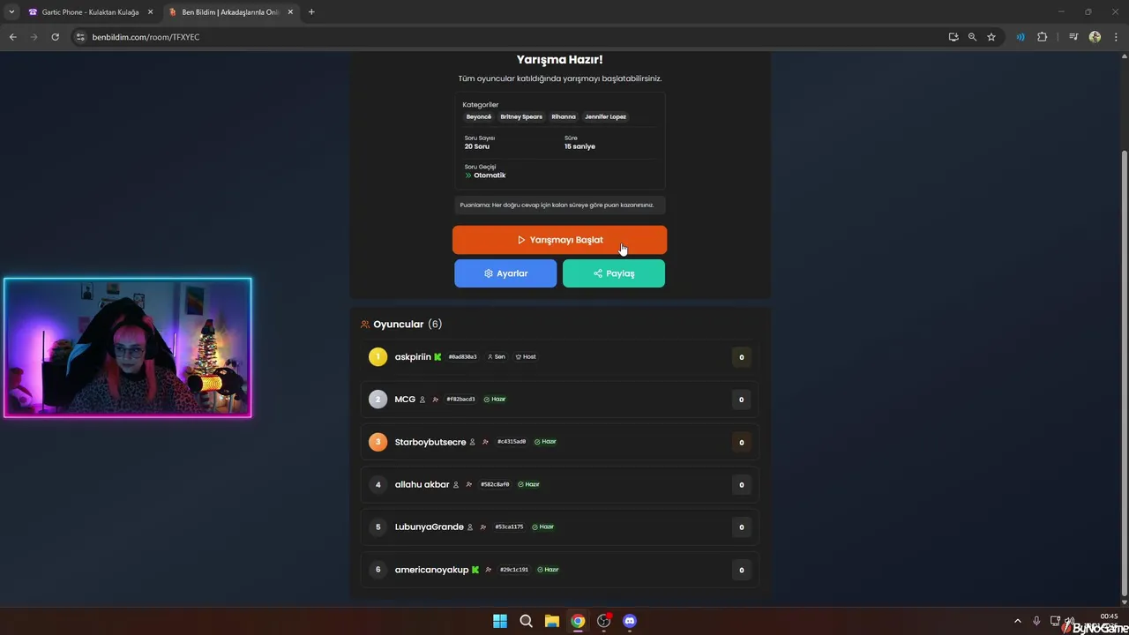This screenshot has width=1129, height=635.
Task: Click the zoom magnifier icon in address bar
Action: coord(972,37)
